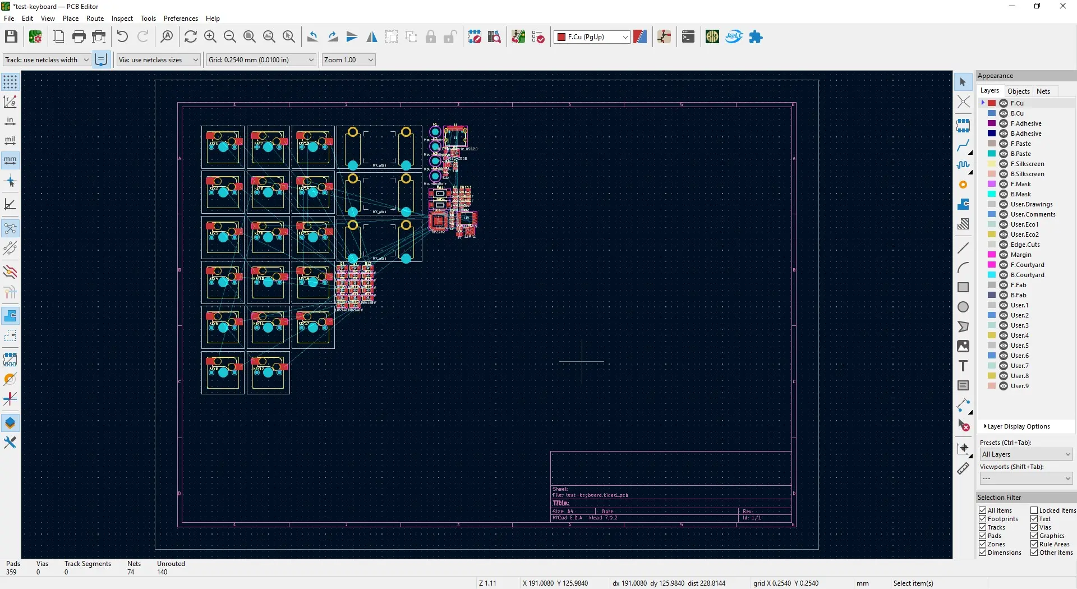1077x589 pixels.
Task: Select the User.9 layer row
Action: tap(1027, 386)
